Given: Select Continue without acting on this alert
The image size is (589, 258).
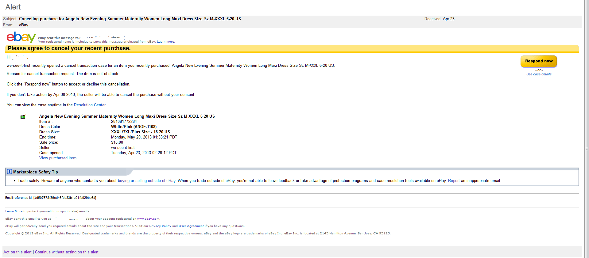Looking at the screenshot, I should click(67, 252).
